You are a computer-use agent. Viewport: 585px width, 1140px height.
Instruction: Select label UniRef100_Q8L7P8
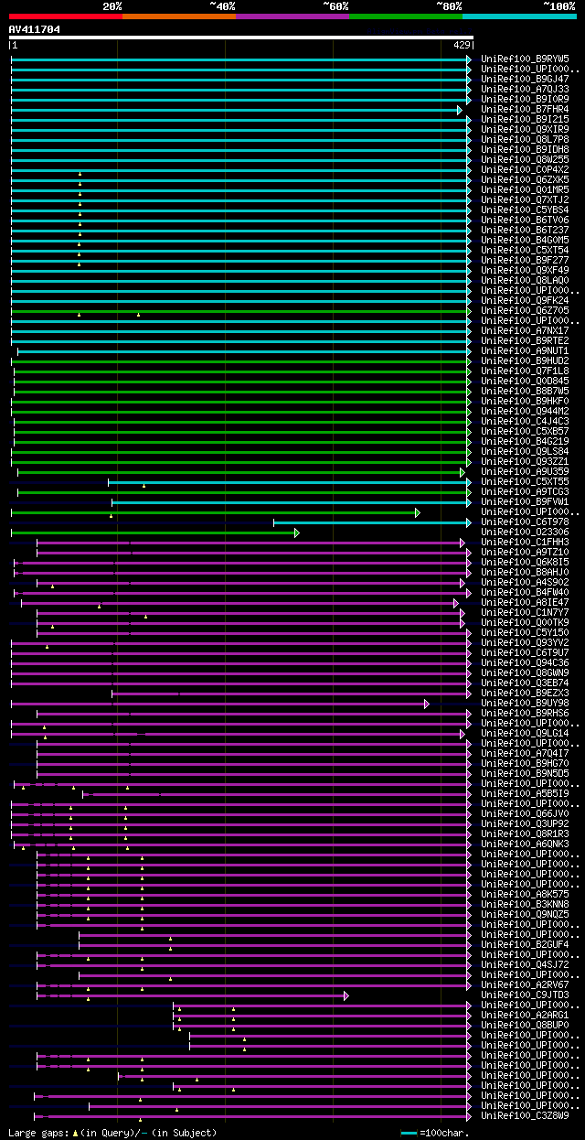(x=525, y=140)
